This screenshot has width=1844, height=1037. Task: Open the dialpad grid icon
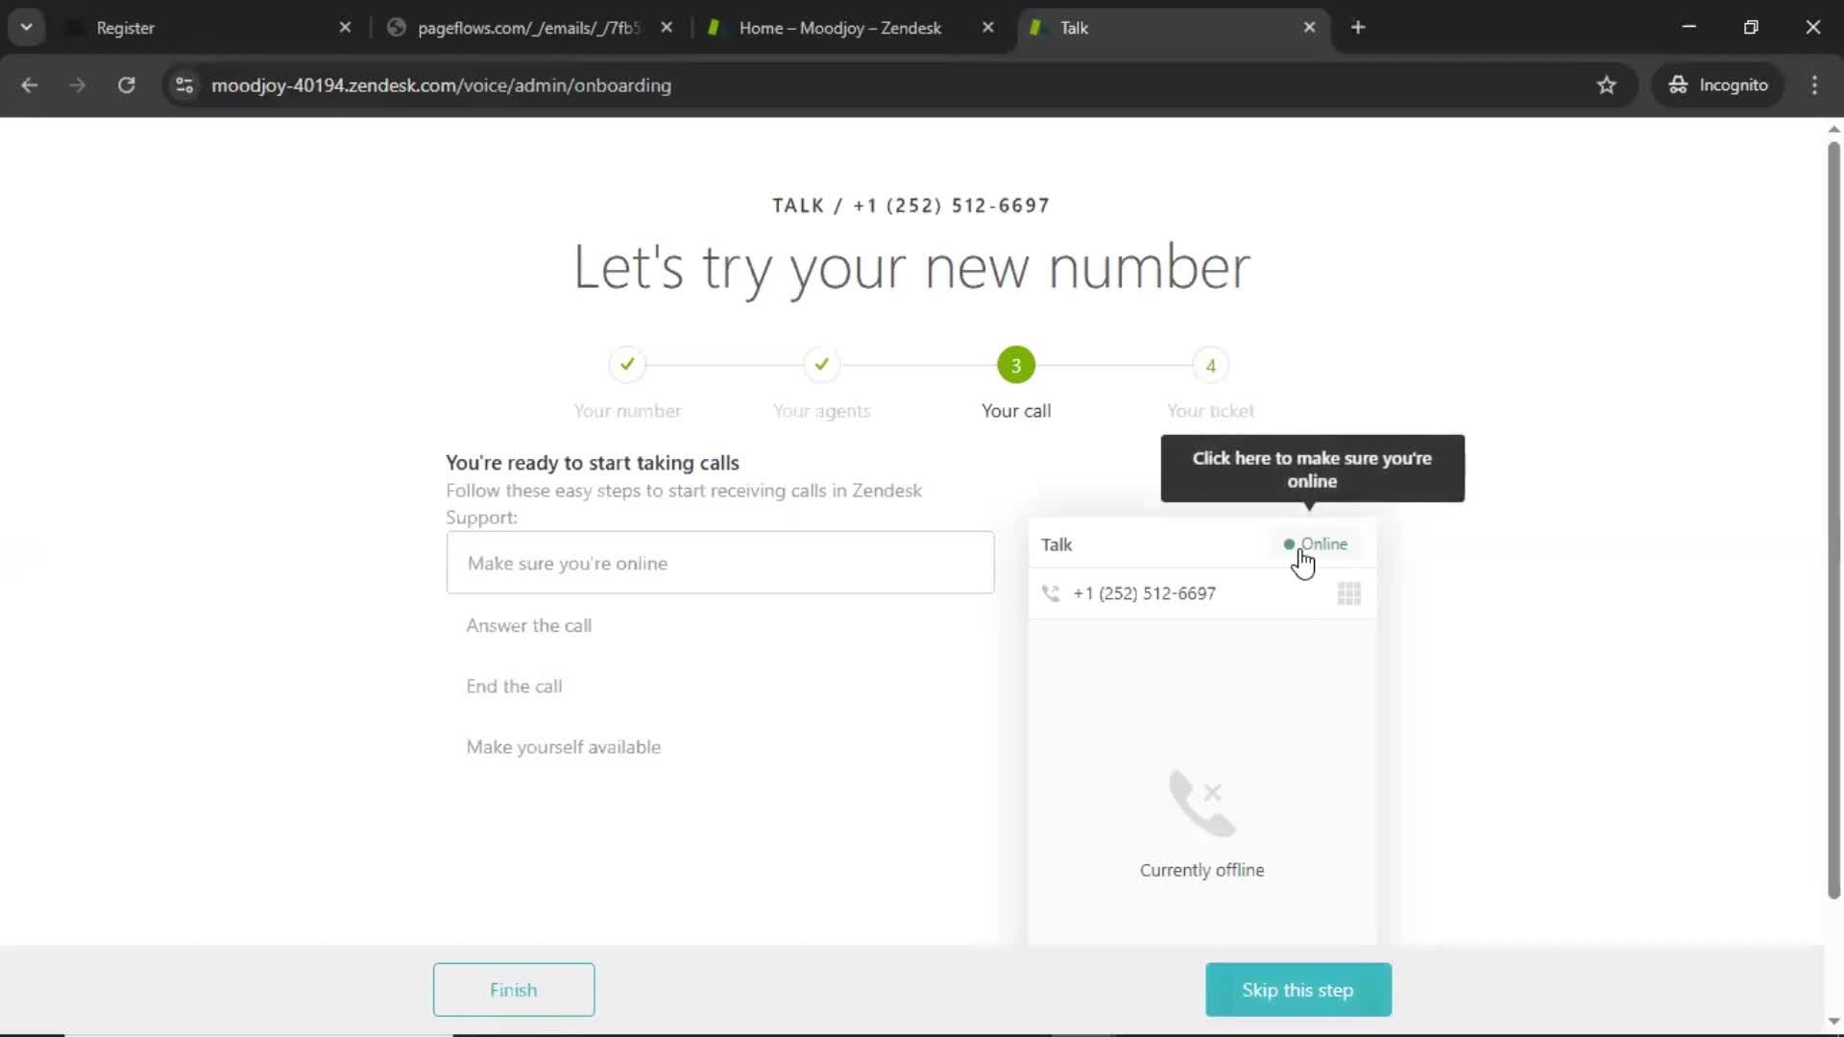pyautogui.click(x=1348, y=594)
